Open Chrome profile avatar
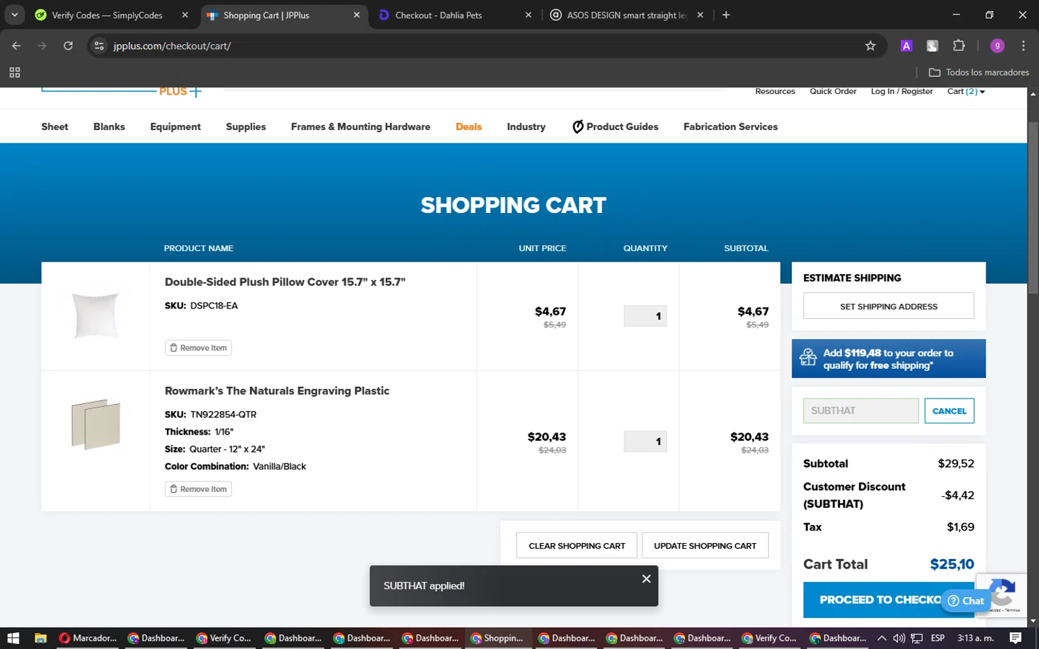Viewport: 1039px width, 649px height. coord(997,46)
